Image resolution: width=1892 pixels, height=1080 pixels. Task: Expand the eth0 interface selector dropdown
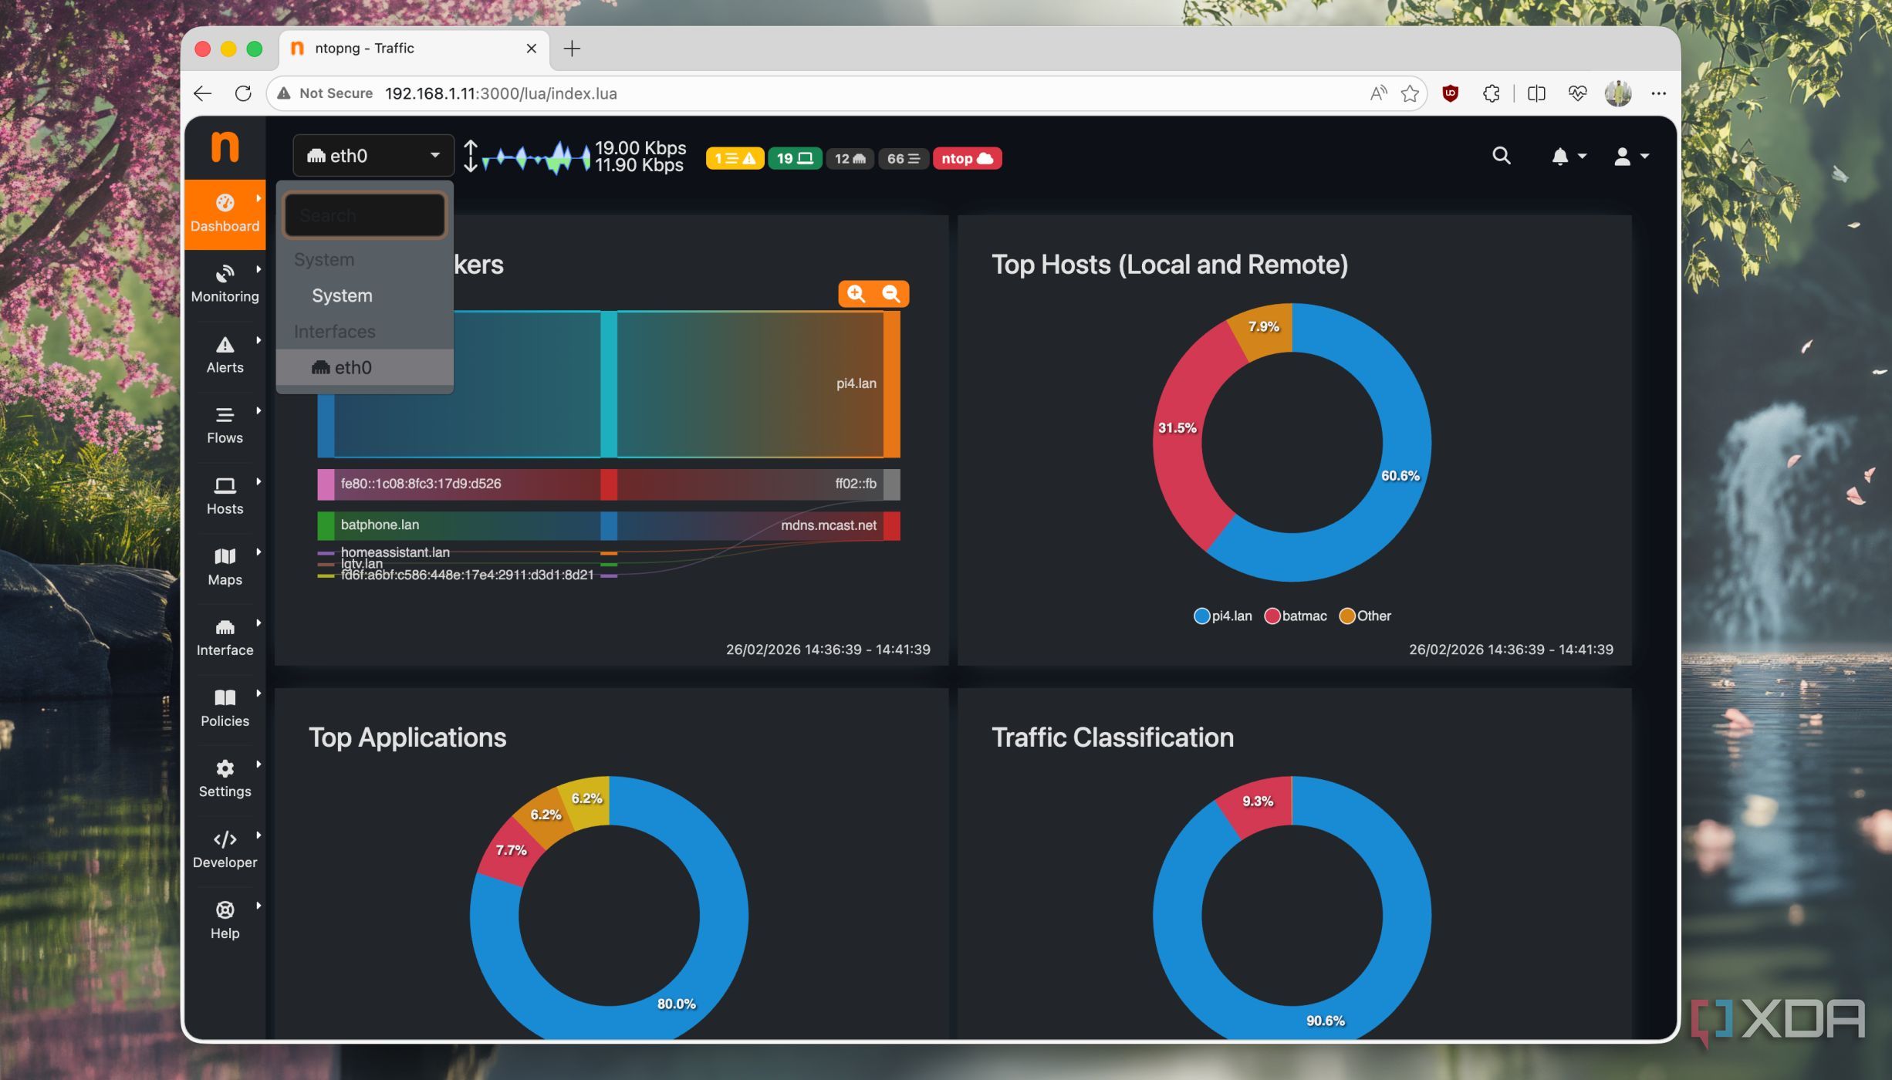pyautogui.click(x=373, y=156)
